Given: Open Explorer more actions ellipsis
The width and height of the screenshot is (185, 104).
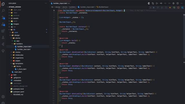Looking at the screenshot, I should 46,3.
